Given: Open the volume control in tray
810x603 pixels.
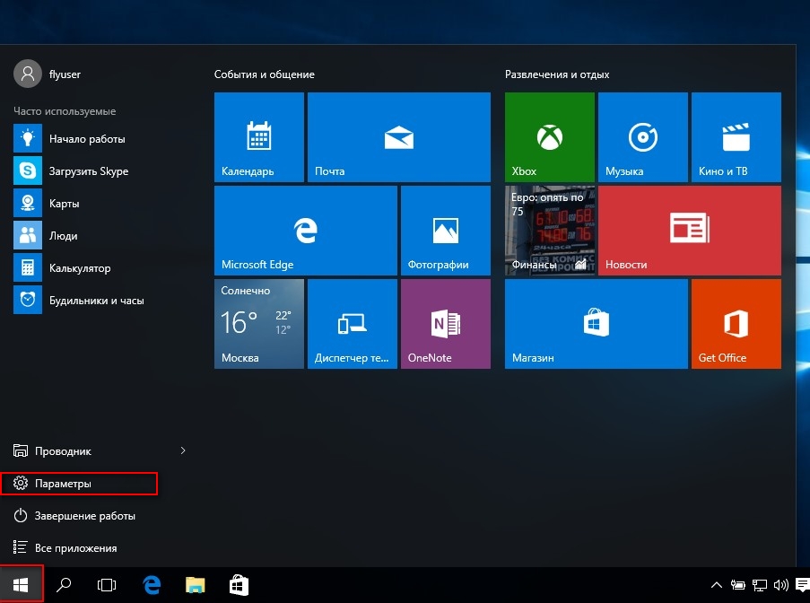Looking at the screenshot, I should click(780, 585).
